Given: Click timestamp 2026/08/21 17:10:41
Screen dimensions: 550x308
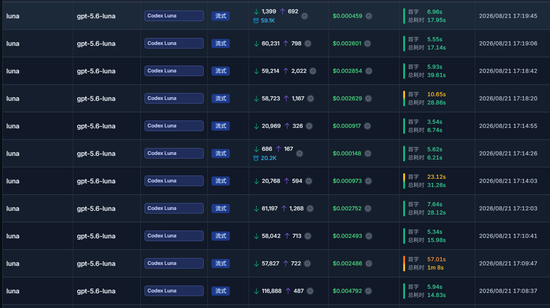Looking at the screenshot, I should [x=508, y=236].
